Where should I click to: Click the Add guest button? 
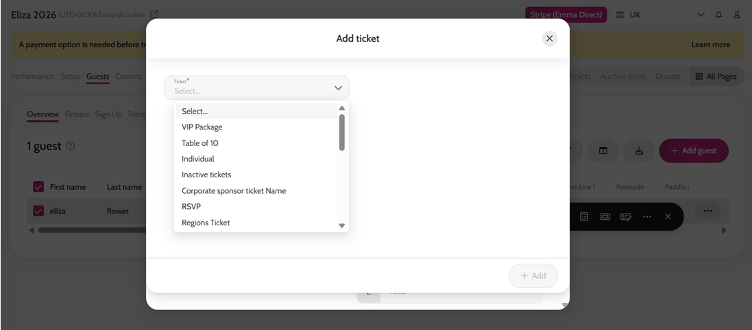(694, 151)
